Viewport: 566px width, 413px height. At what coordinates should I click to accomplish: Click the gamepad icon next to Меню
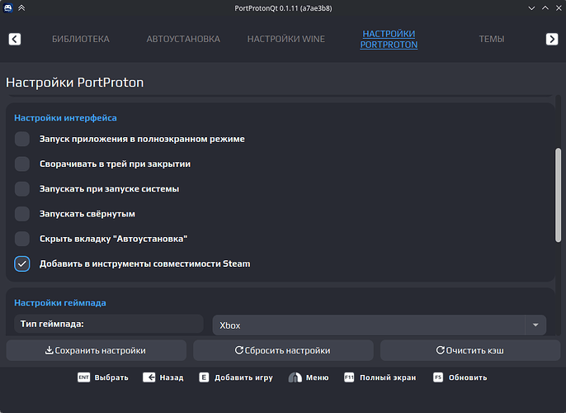coord(295,377)
